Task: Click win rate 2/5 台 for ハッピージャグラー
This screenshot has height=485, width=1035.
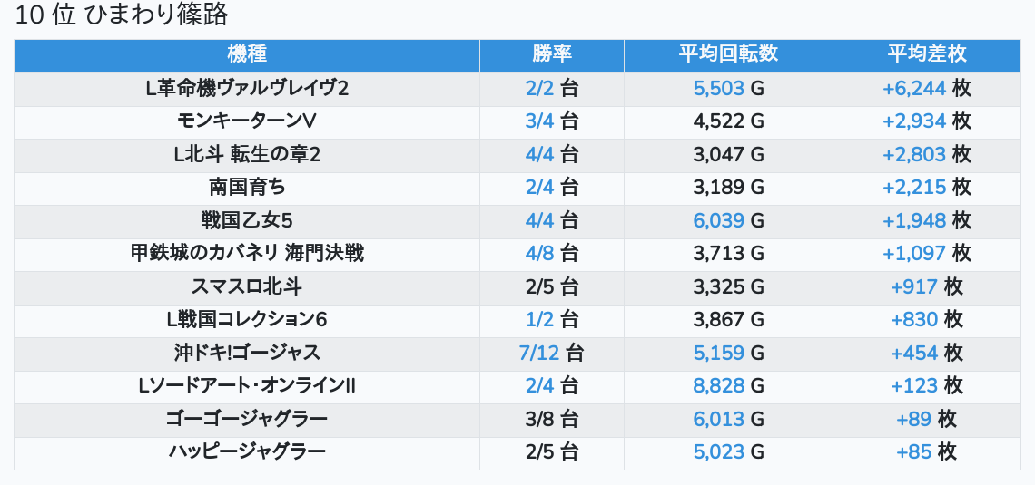Action: tap(552, 452)
